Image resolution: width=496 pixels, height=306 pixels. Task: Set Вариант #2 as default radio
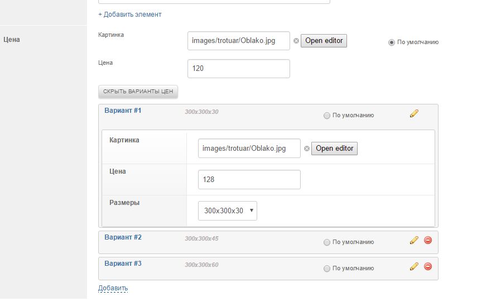[327, 242]
